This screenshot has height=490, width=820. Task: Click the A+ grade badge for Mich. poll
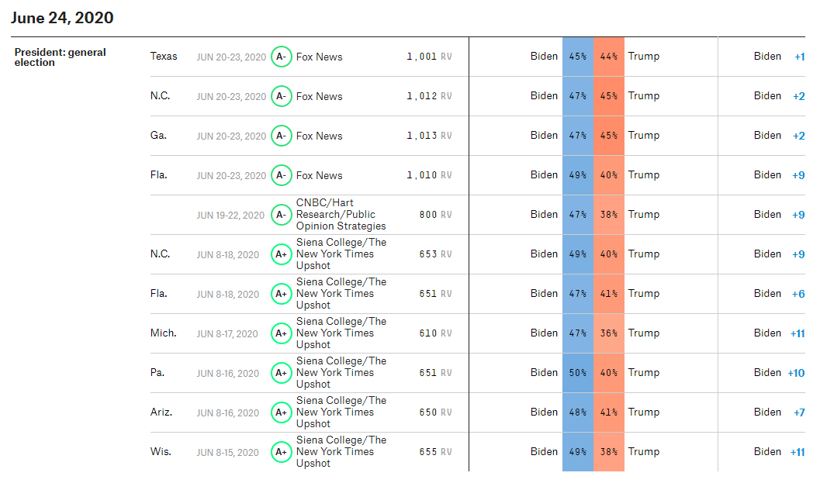click(281, 333)
